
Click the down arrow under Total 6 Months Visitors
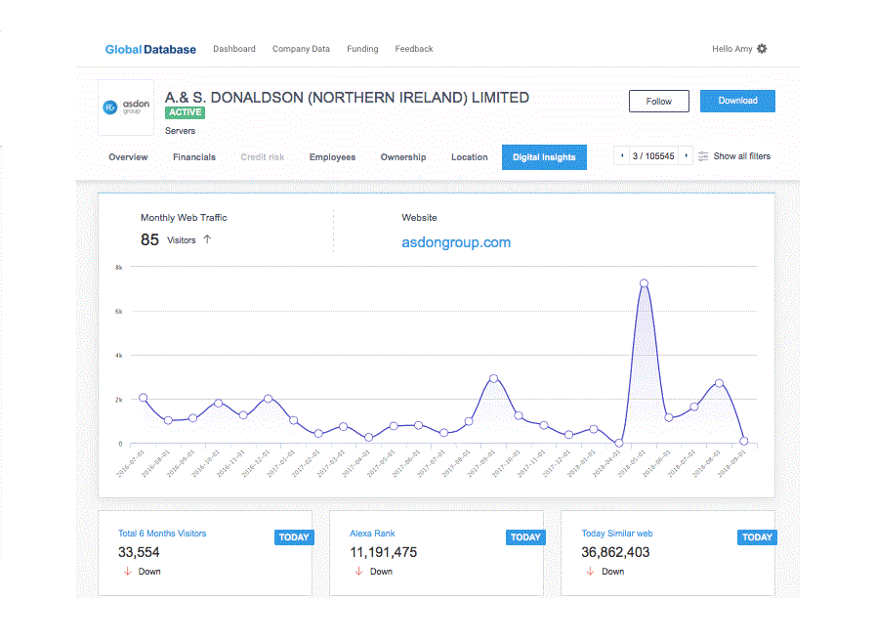point(127,572)
